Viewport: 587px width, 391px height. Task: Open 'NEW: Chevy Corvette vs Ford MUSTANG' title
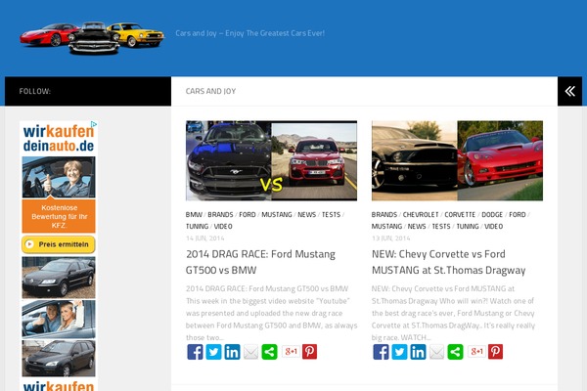click(448, 262)
